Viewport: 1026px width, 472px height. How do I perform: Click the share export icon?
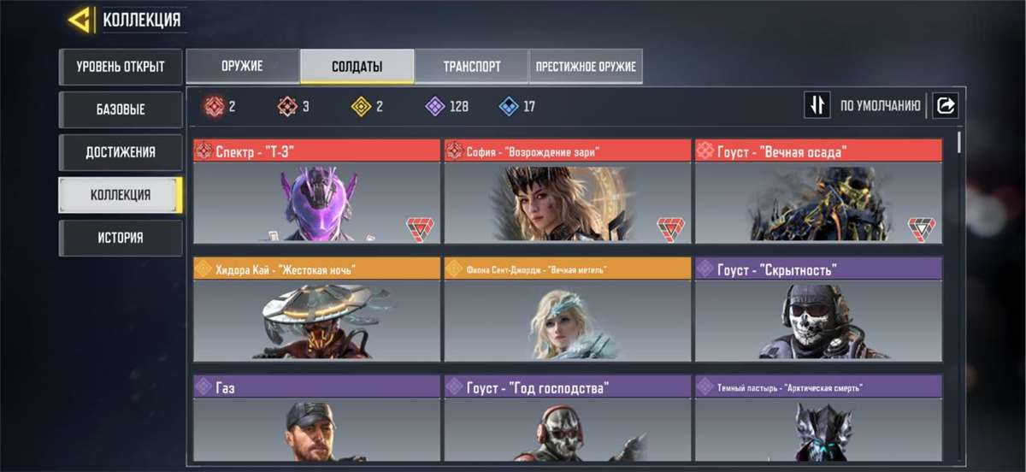click(x=946, y=105)
